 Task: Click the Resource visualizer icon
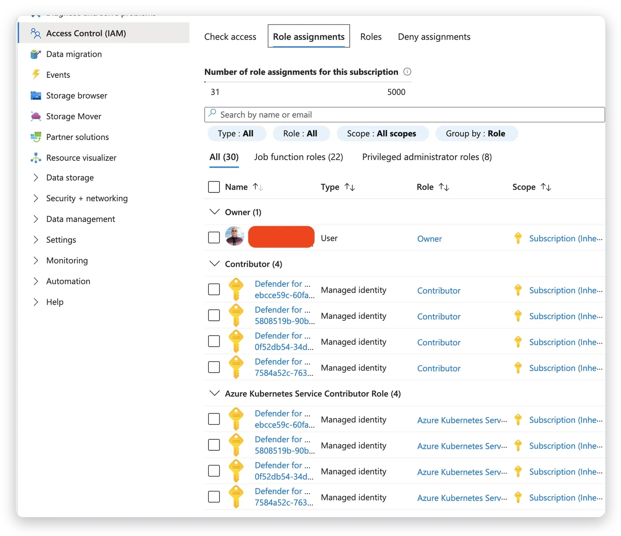coord(35,158)
